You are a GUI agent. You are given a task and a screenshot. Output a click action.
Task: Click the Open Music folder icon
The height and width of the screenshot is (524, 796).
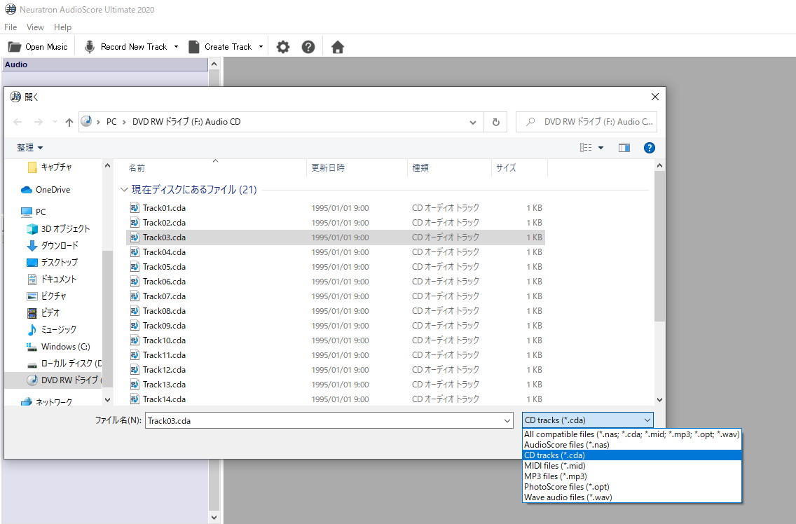click(x=14, y=47)
